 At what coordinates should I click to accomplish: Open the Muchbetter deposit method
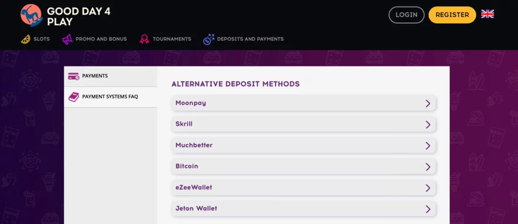304,145
